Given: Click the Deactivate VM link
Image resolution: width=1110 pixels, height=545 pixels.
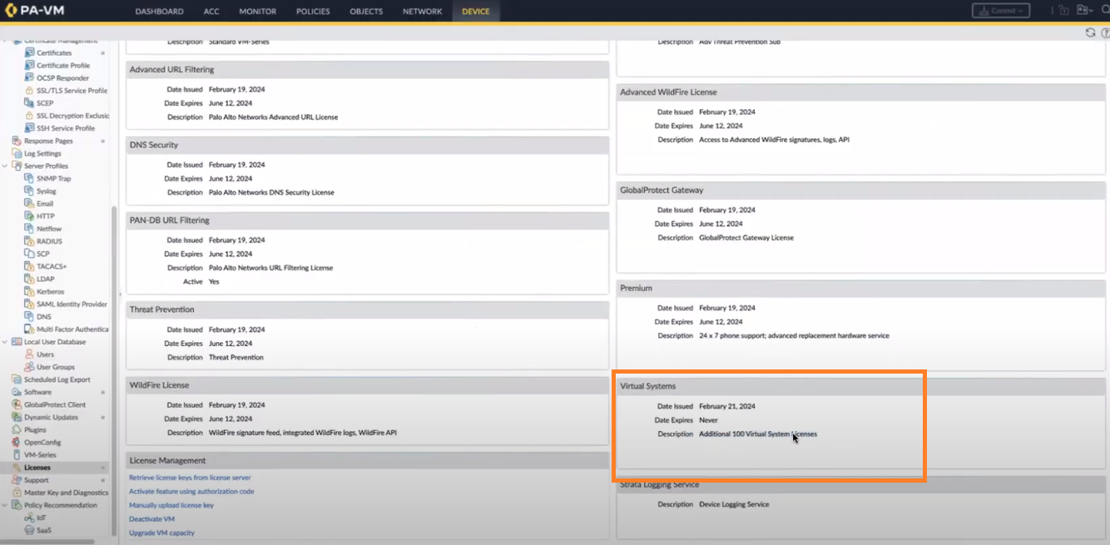Looking at the screenshot, I should click(151, 519).
